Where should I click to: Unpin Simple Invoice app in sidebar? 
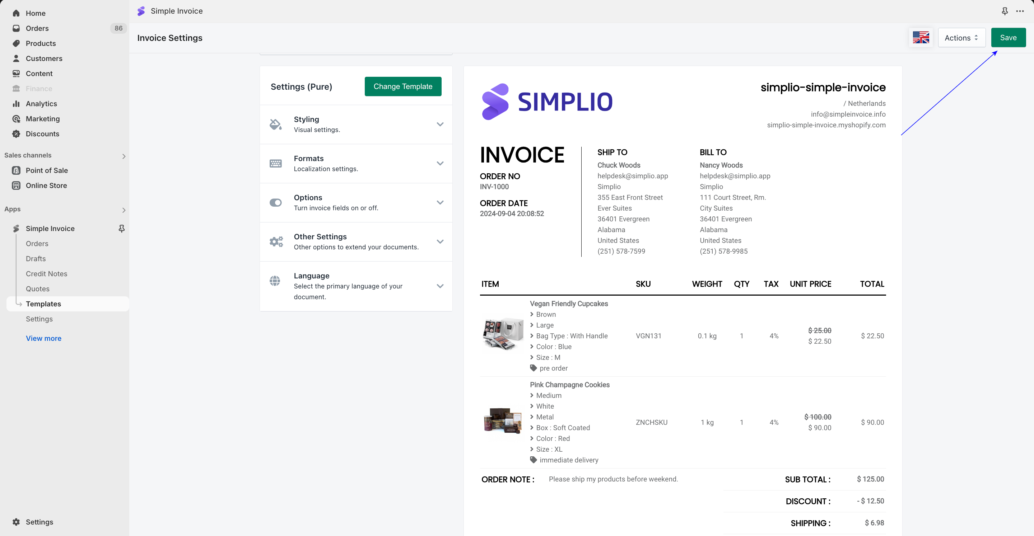click(x=122, y=228)
